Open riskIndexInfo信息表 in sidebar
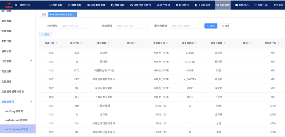Image resolution: width=285 pixels, height=137 pixels. [x=16, y=120]
